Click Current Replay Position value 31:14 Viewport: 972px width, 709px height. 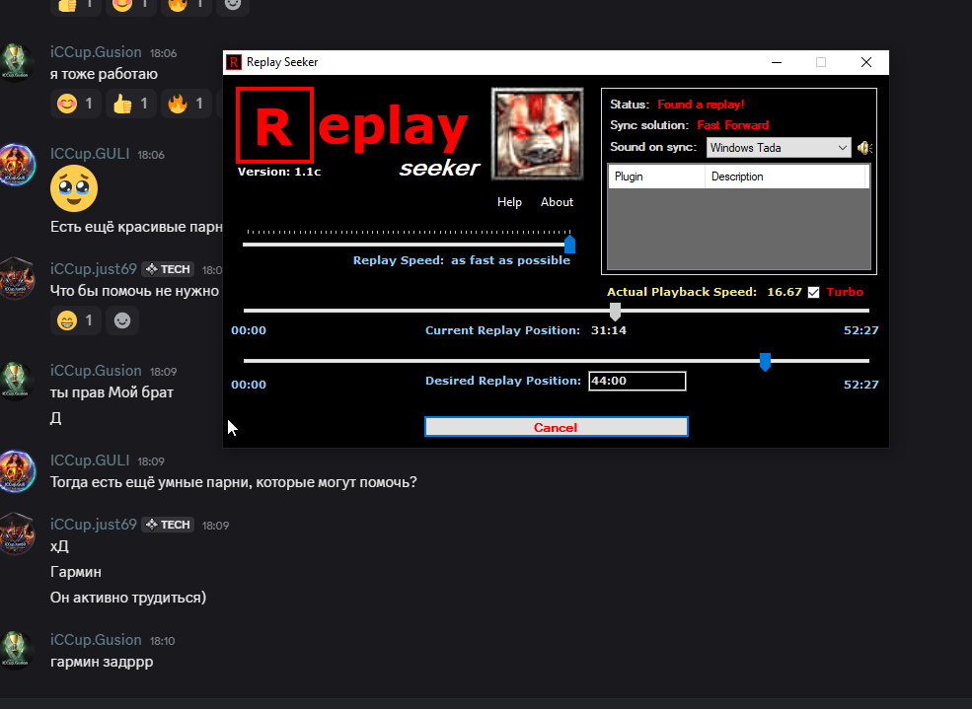tap(609, 330)
